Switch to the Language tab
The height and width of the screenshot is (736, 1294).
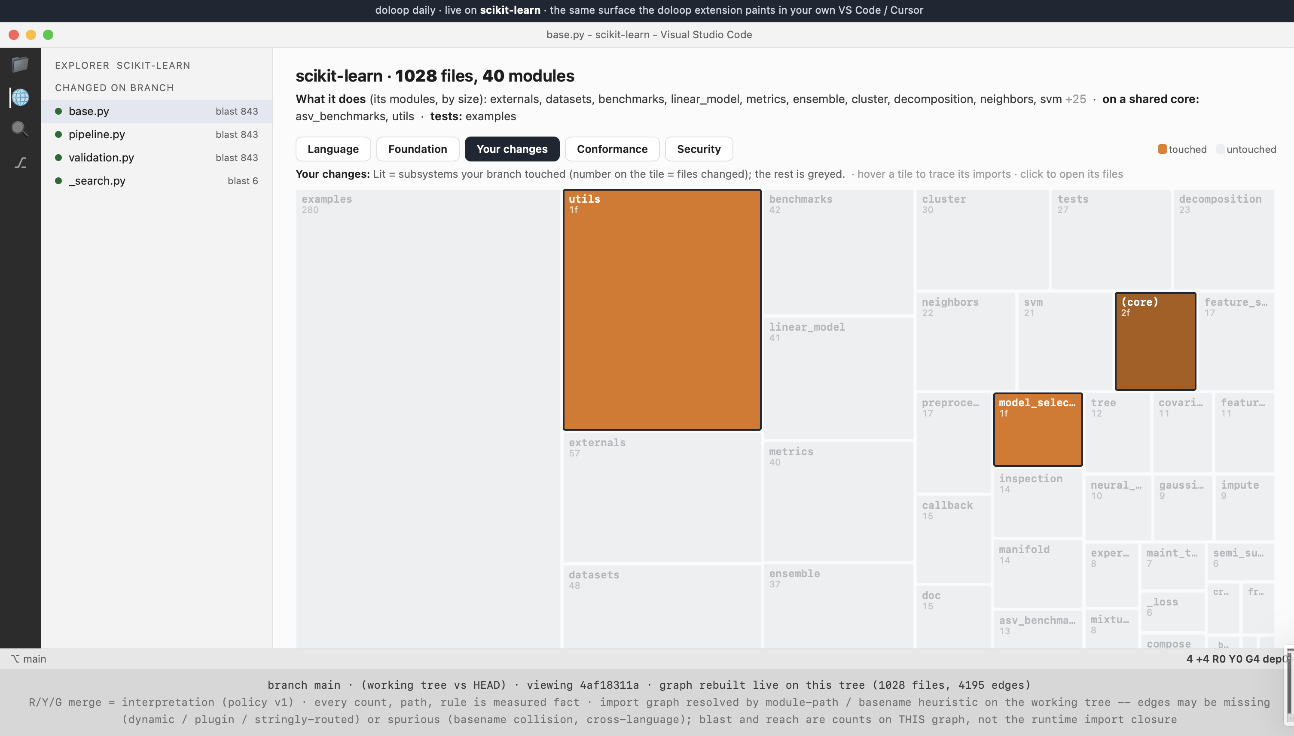click(x=333, y=149)
